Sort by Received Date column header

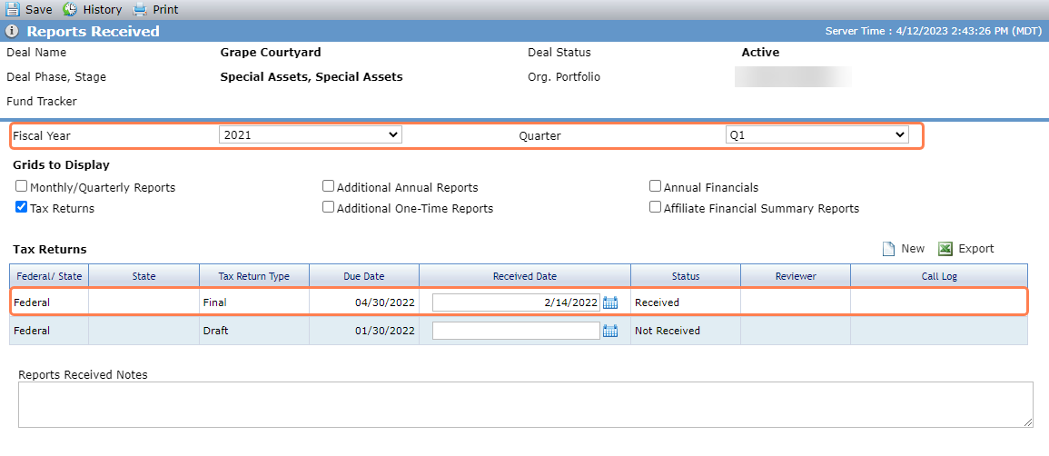pos(525,276)
